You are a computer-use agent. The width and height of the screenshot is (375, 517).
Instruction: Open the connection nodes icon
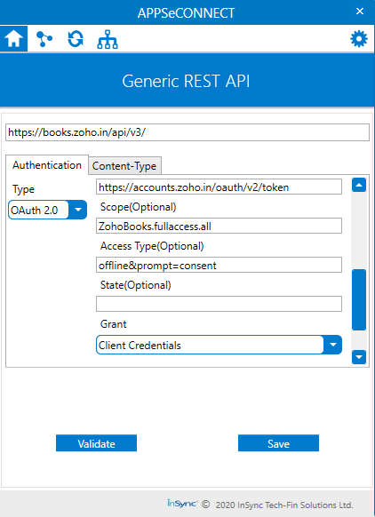click(x=44, y=39)
